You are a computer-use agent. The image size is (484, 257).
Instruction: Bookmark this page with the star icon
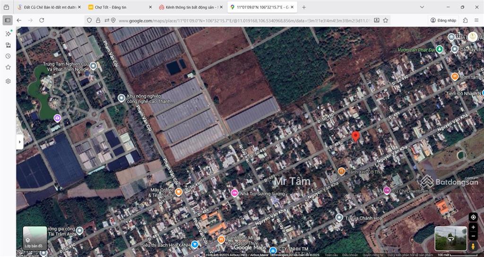click(x=386, y=20)
